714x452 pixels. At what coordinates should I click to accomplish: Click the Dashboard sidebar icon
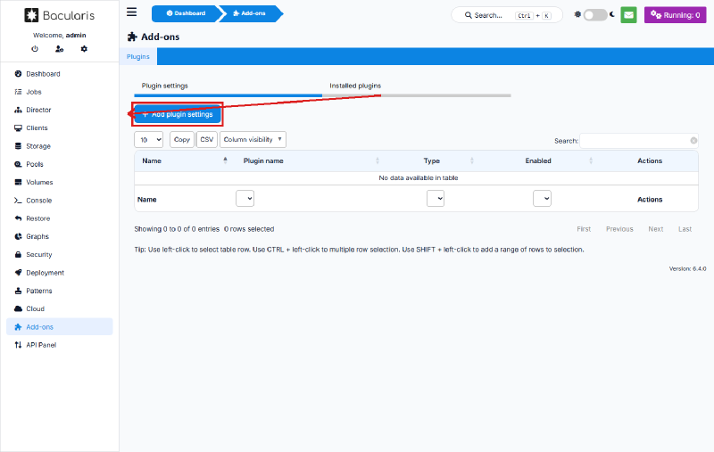click(x=18, y=74)
